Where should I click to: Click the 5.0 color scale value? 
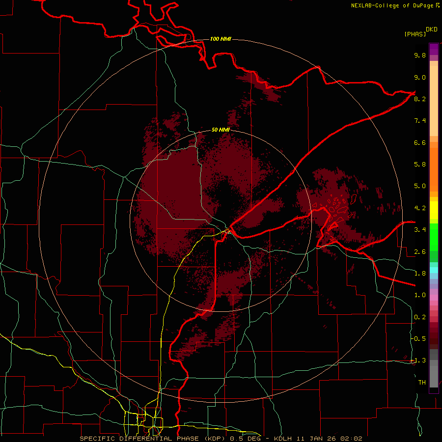pos(420,186)
